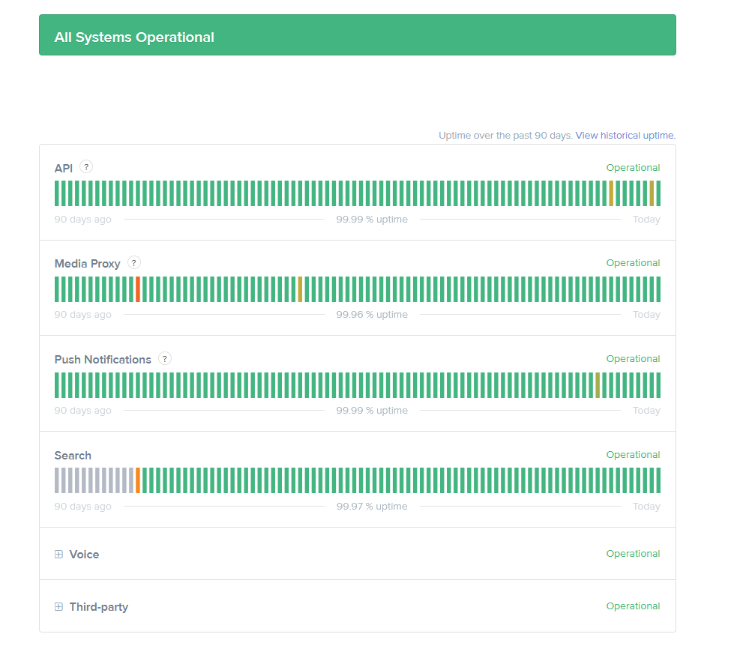Image resolution: width=731 pixels, height=649 pixels.
Task: Click the red outage bar in Media Proxy chart
Action: (138, 289)
